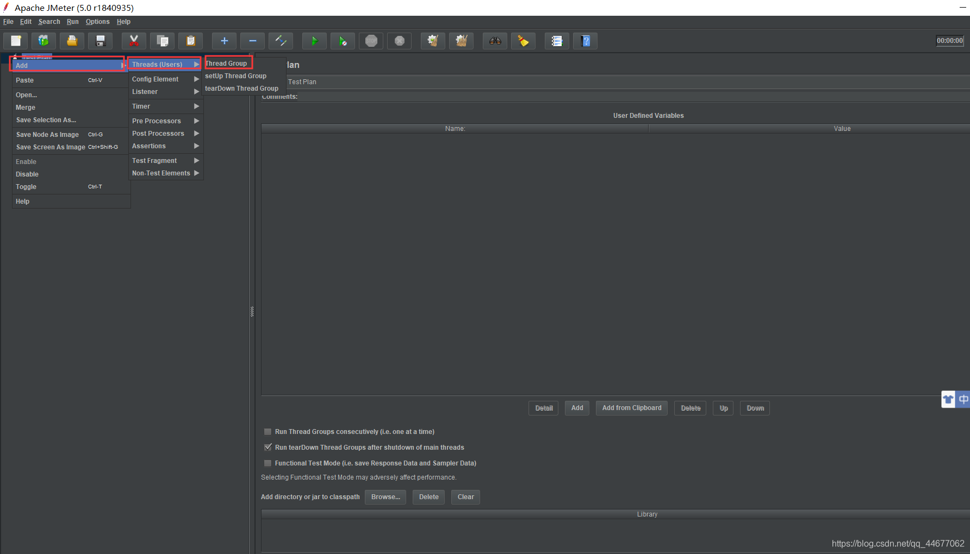This screenshot has height=554, width=970.
Task: Click the New test plan toolbar icon
Action: coord(16,41)
